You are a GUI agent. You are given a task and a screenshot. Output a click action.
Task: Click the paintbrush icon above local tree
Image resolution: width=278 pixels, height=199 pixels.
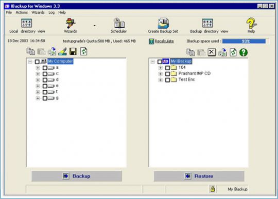63,51
